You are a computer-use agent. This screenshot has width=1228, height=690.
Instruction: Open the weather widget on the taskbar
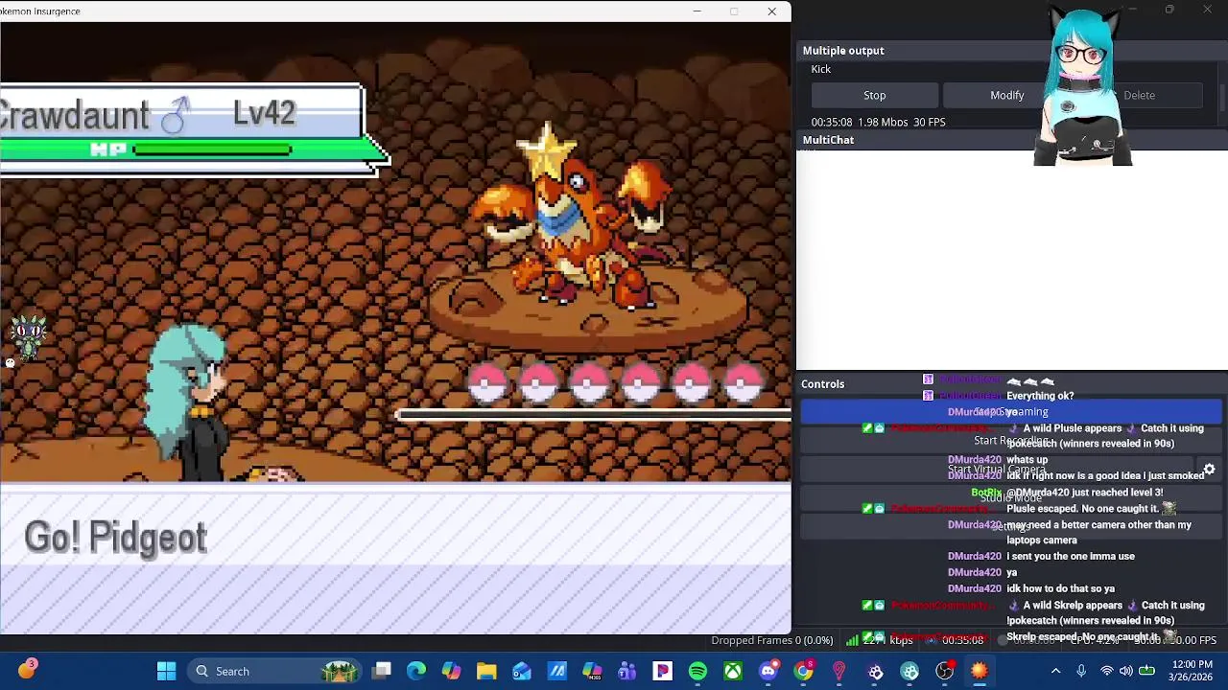point(27,669)
